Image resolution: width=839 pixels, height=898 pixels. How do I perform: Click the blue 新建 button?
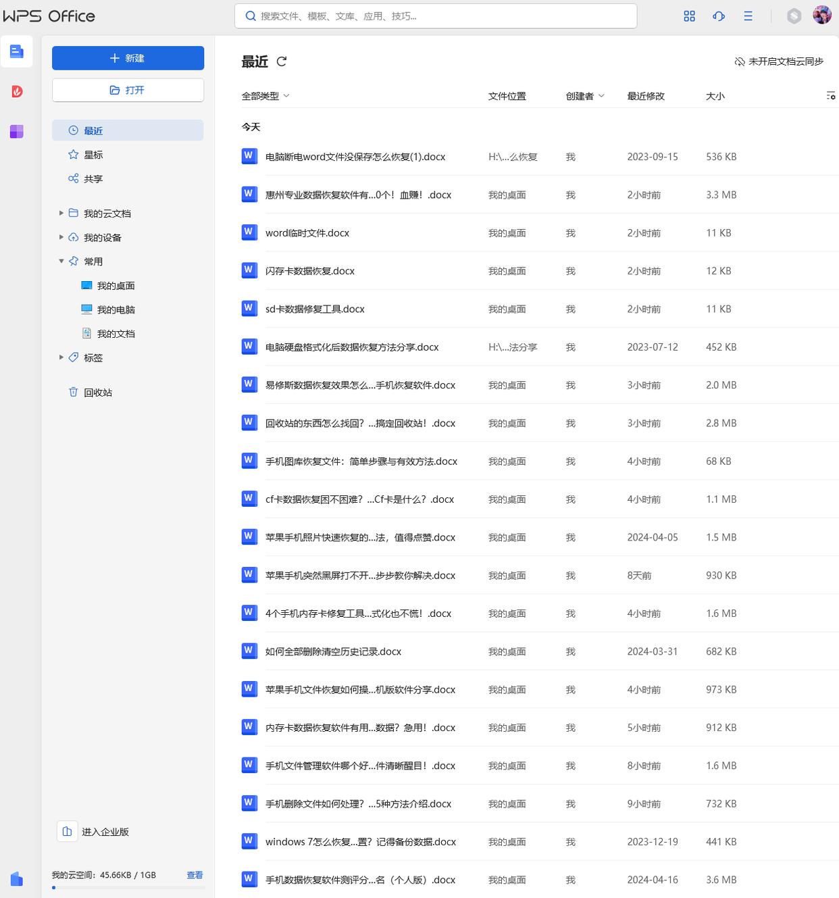[128, 58]
